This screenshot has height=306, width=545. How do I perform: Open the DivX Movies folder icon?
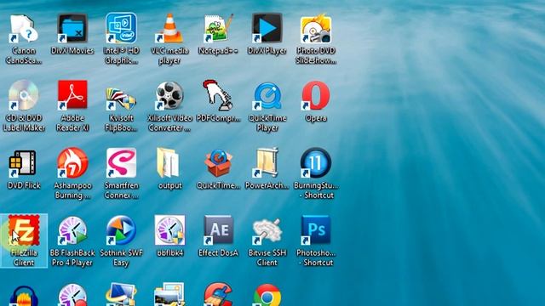click(72, 28)
